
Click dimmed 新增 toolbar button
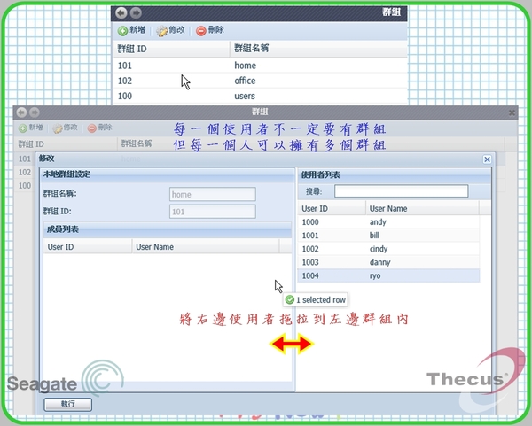coord(31,128)
